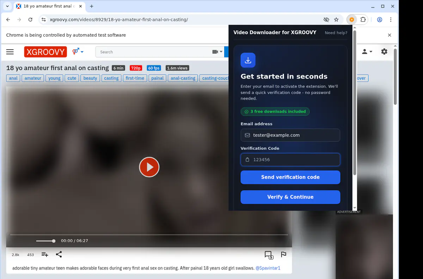Screen dimensions: 423x279
Task: Bookmark this page with the star
Action: (336, 20)
